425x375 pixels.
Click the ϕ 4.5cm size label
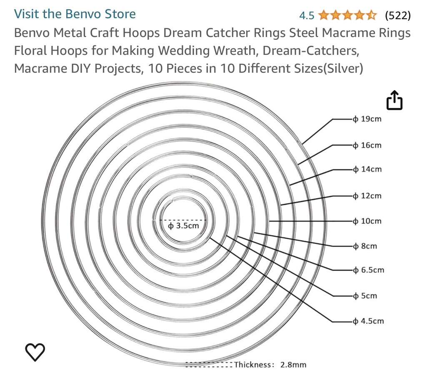[368, 321]
